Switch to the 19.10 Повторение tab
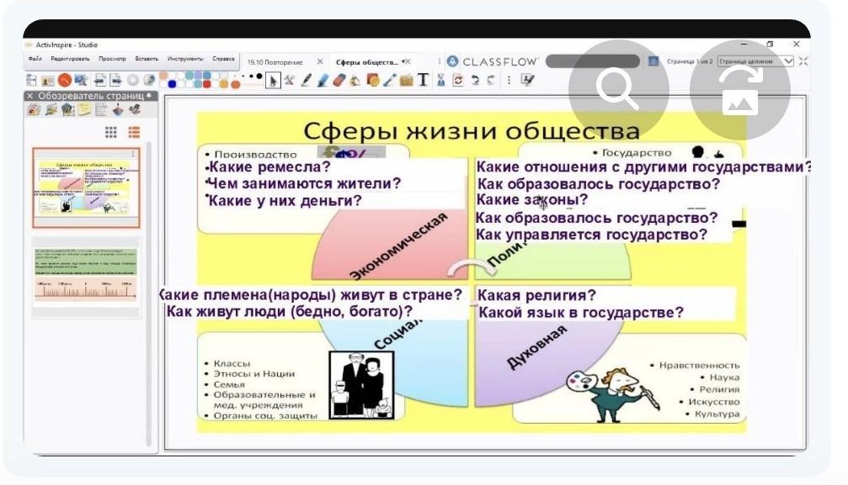The height and width of the screenshot is (485, 848). [x=275, y=62]
